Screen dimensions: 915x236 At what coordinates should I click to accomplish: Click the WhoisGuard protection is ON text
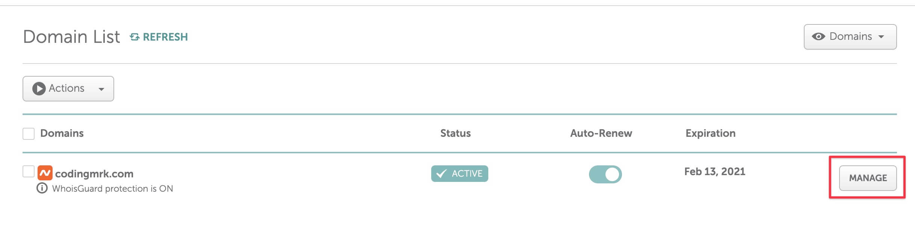112,188
